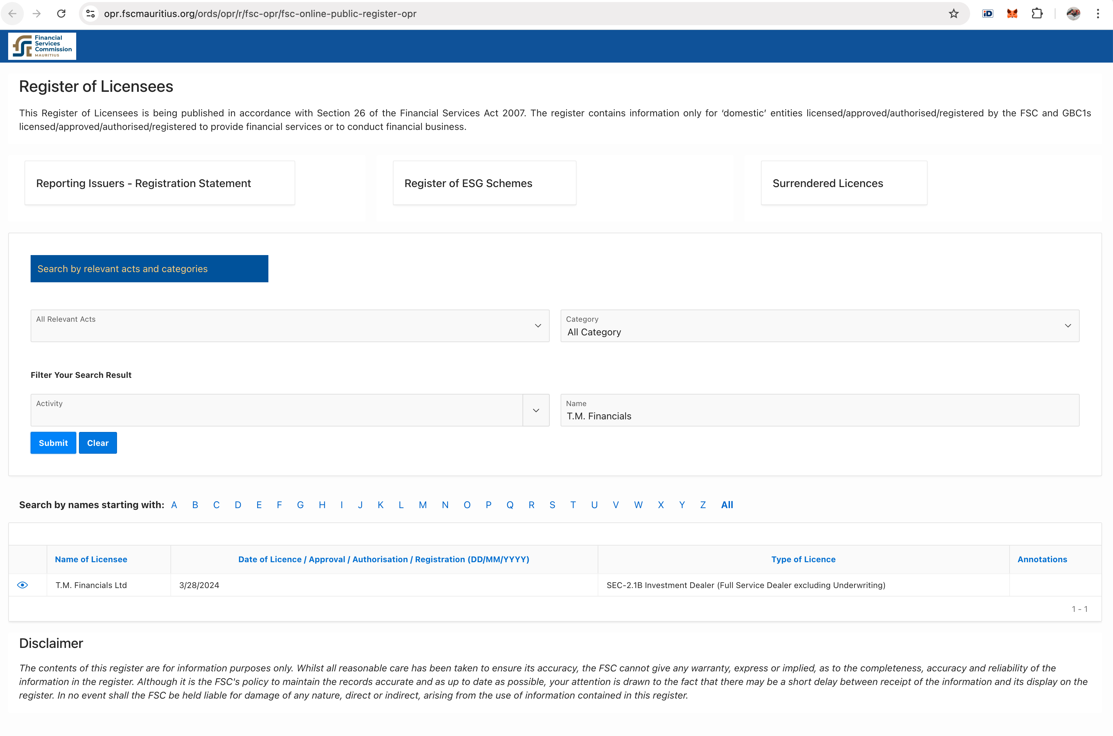Image resolution: width=1113 pixels, height=736 pixels.
Task: Sort by Name of Licensee column header
Action: click(x=91, y=559)
